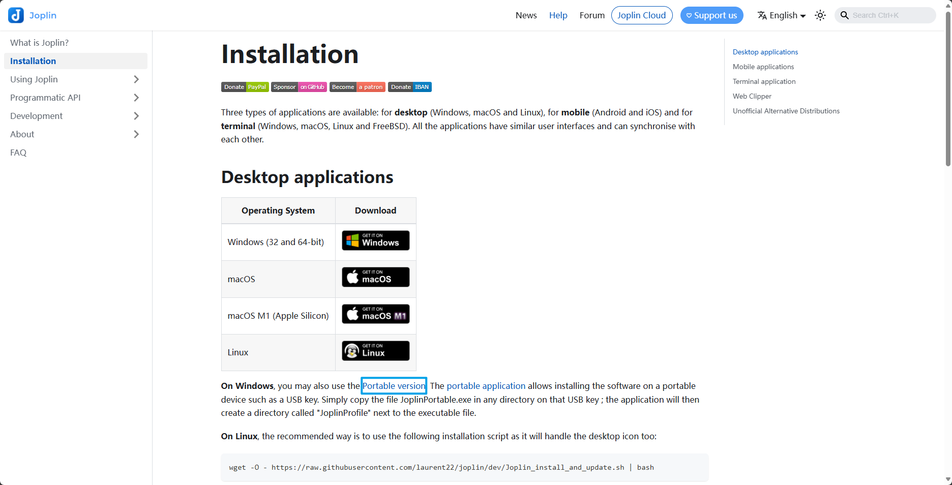
Task: Click the wget install script code block
Action: (x=464, y=467)
